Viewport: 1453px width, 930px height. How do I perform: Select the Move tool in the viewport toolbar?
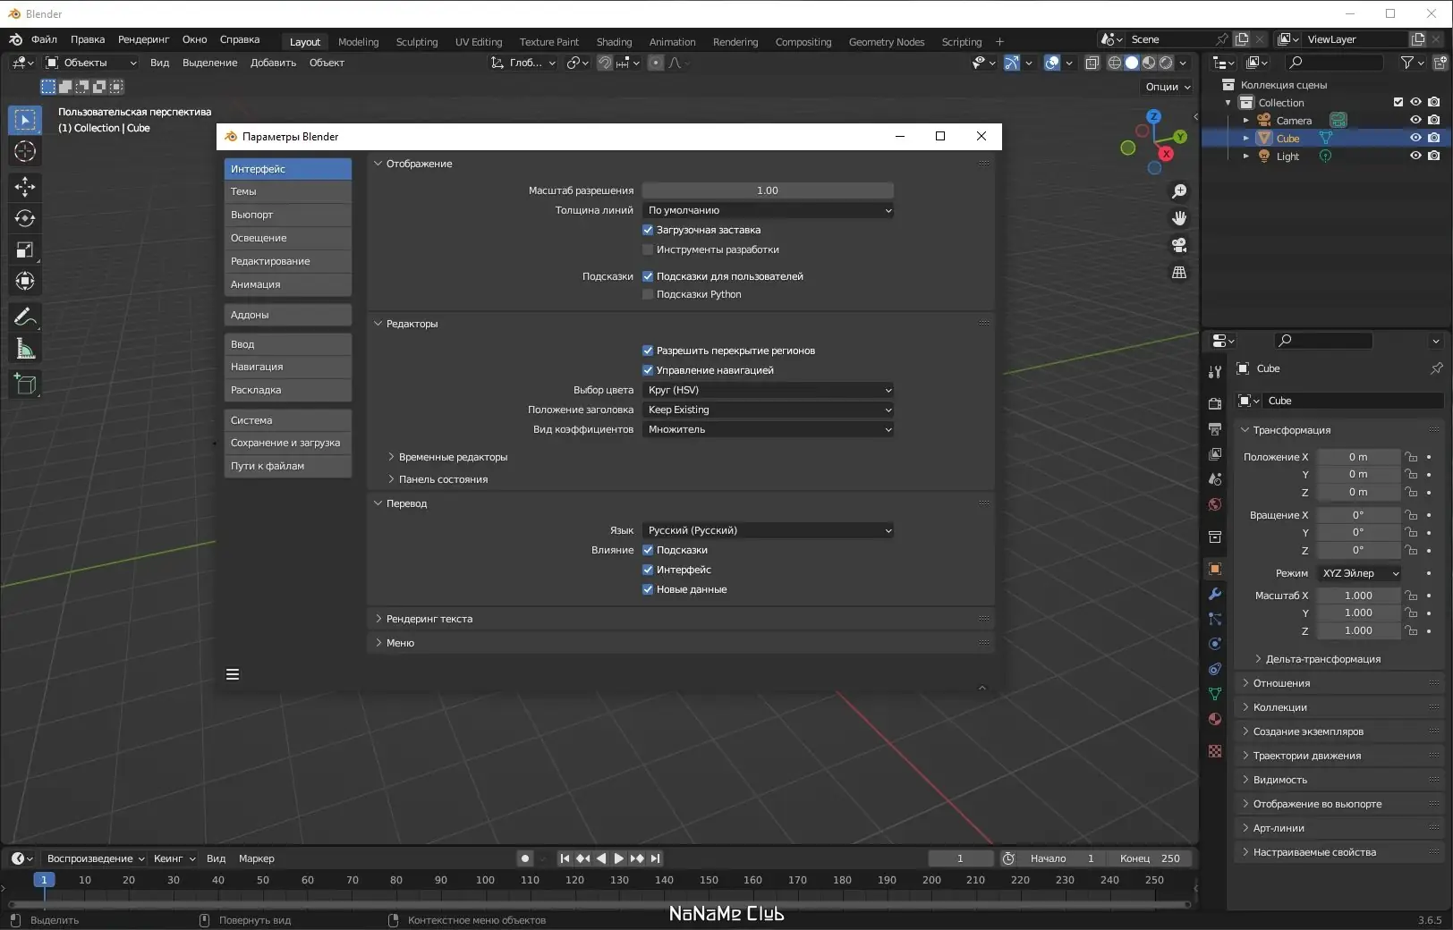click(x=25, y=186)
